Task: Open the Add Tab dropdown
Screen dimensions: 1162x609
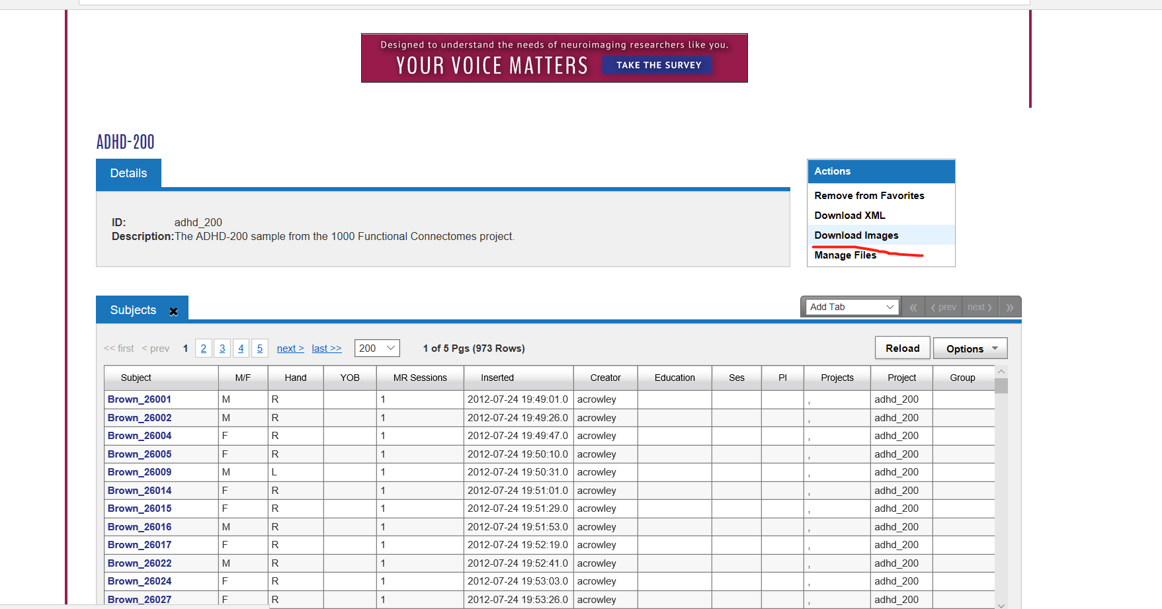Action: click(852, 307)
